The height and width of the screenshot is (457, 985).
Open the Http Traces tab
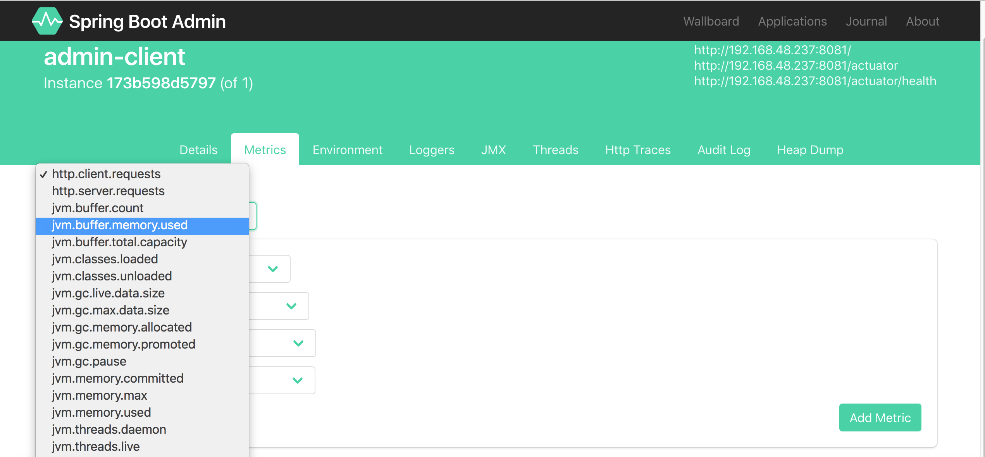point(638,150)
